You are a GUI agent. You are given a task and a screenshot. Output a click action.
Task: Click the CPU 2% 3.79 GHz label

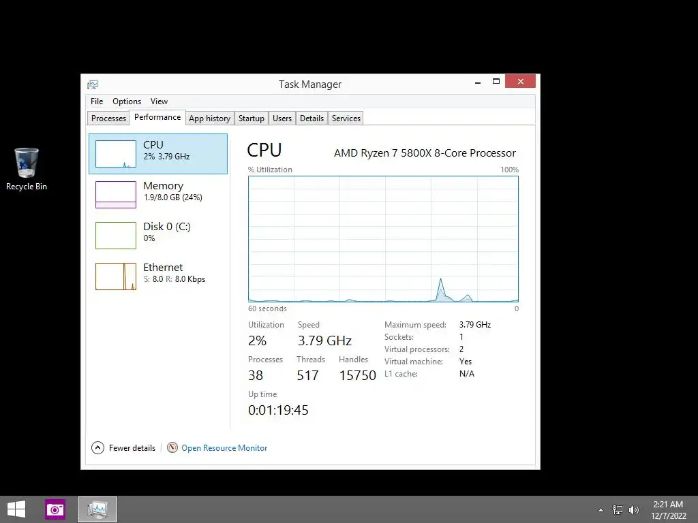pos(166,150)
